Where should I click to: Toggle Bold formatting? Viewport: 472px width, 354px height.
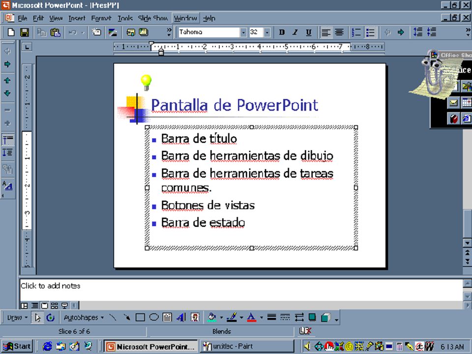(x=282, y=32)
